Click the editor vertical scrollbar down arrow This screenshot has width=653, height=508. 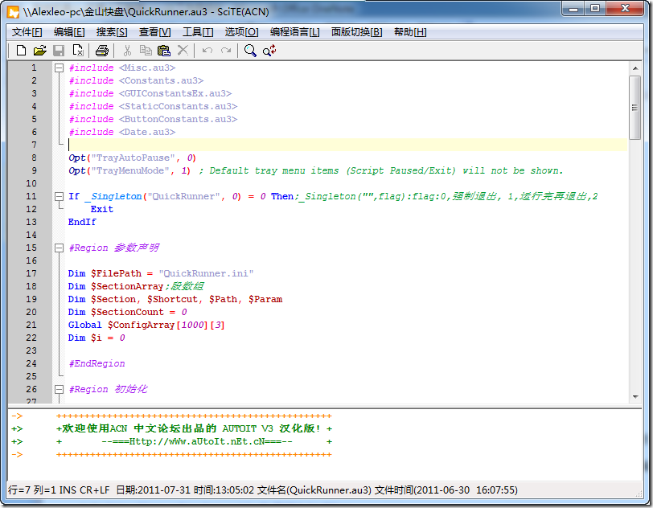coord(635,396)
